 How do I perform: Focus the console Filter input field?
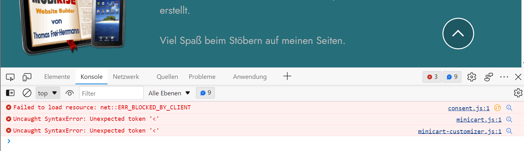pos(111,93)
